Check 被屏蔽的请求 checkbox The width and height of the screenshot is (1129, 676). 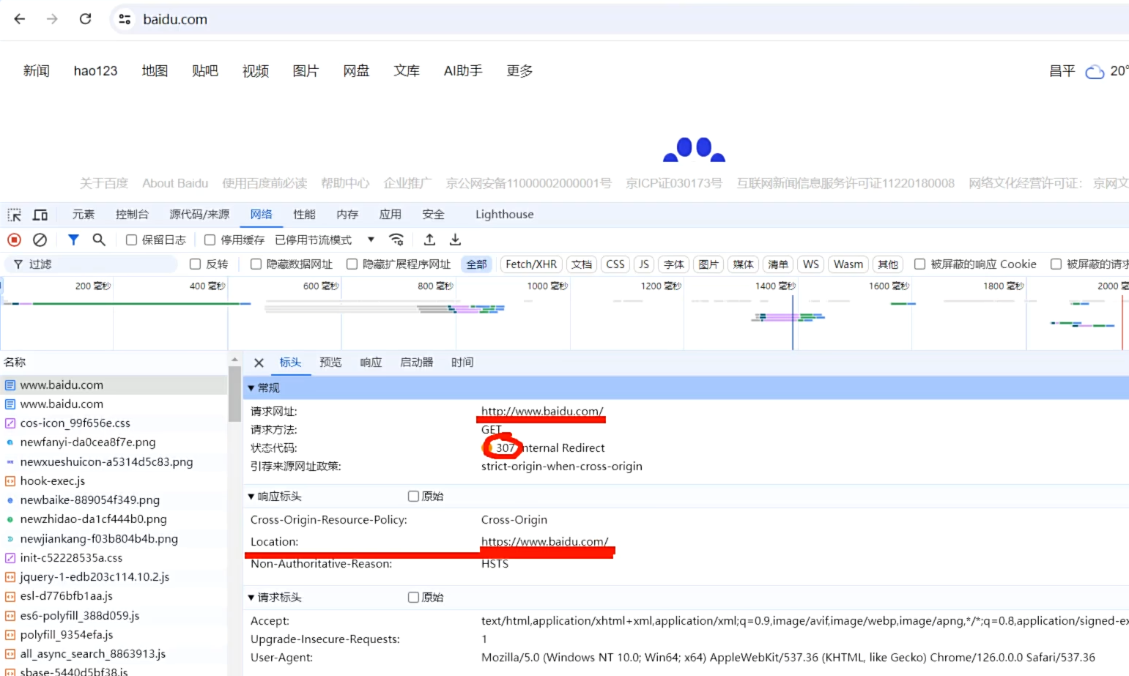click(x=1056, y=264)
